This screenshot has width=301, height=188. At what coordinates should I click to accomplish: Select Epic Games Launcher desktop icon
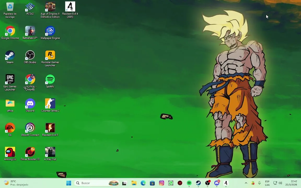[x=10, y=83]
